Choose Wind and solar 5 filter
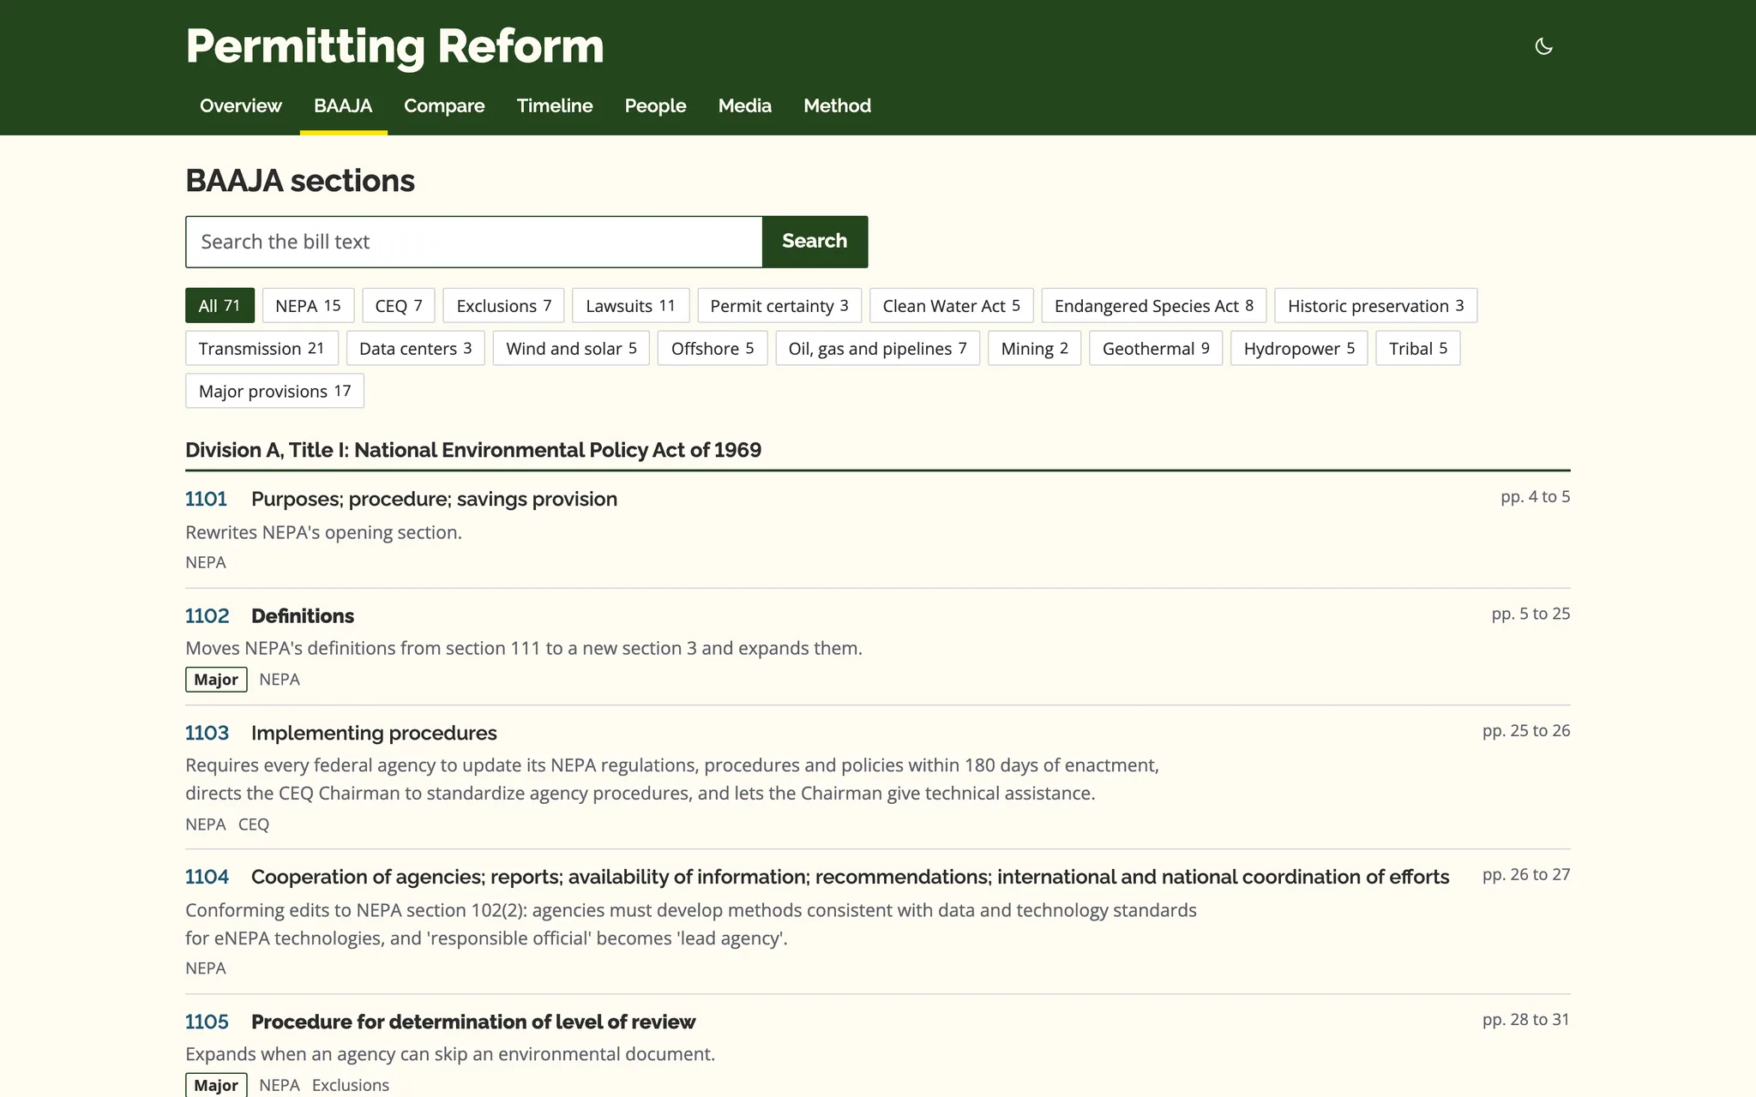This screenshot has height=1097, width=1756. pyautogui.click(x=571, y=349)
